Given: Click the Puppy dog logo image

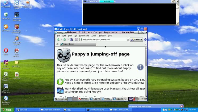Looking at the screenshot, I should (x=64, y=55).
